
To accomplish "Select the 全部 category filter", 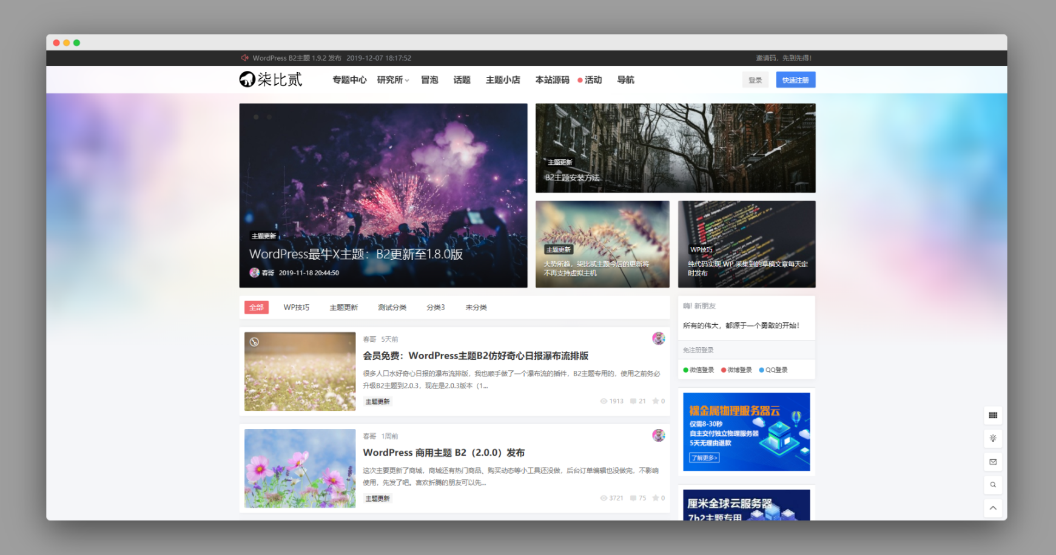I will click(x=256, y=307).
